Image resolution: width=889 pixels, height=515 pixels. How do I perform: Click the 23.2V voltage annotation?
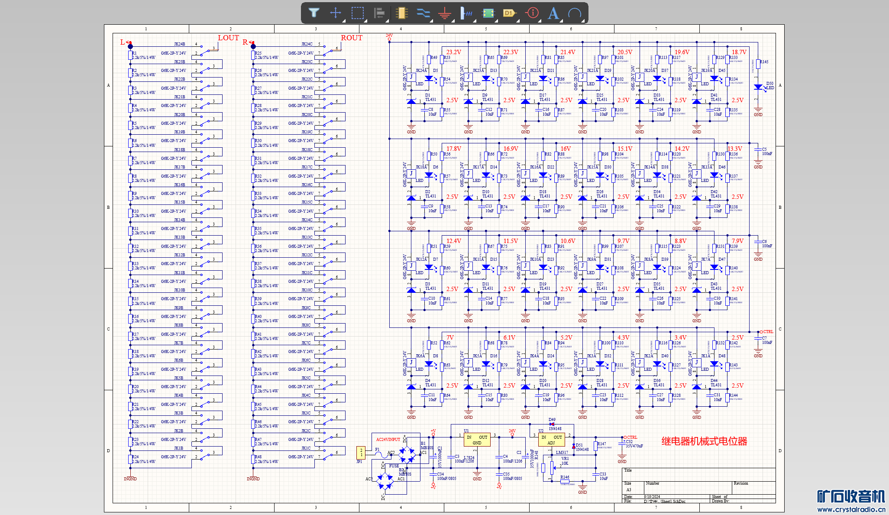(454, 52)
